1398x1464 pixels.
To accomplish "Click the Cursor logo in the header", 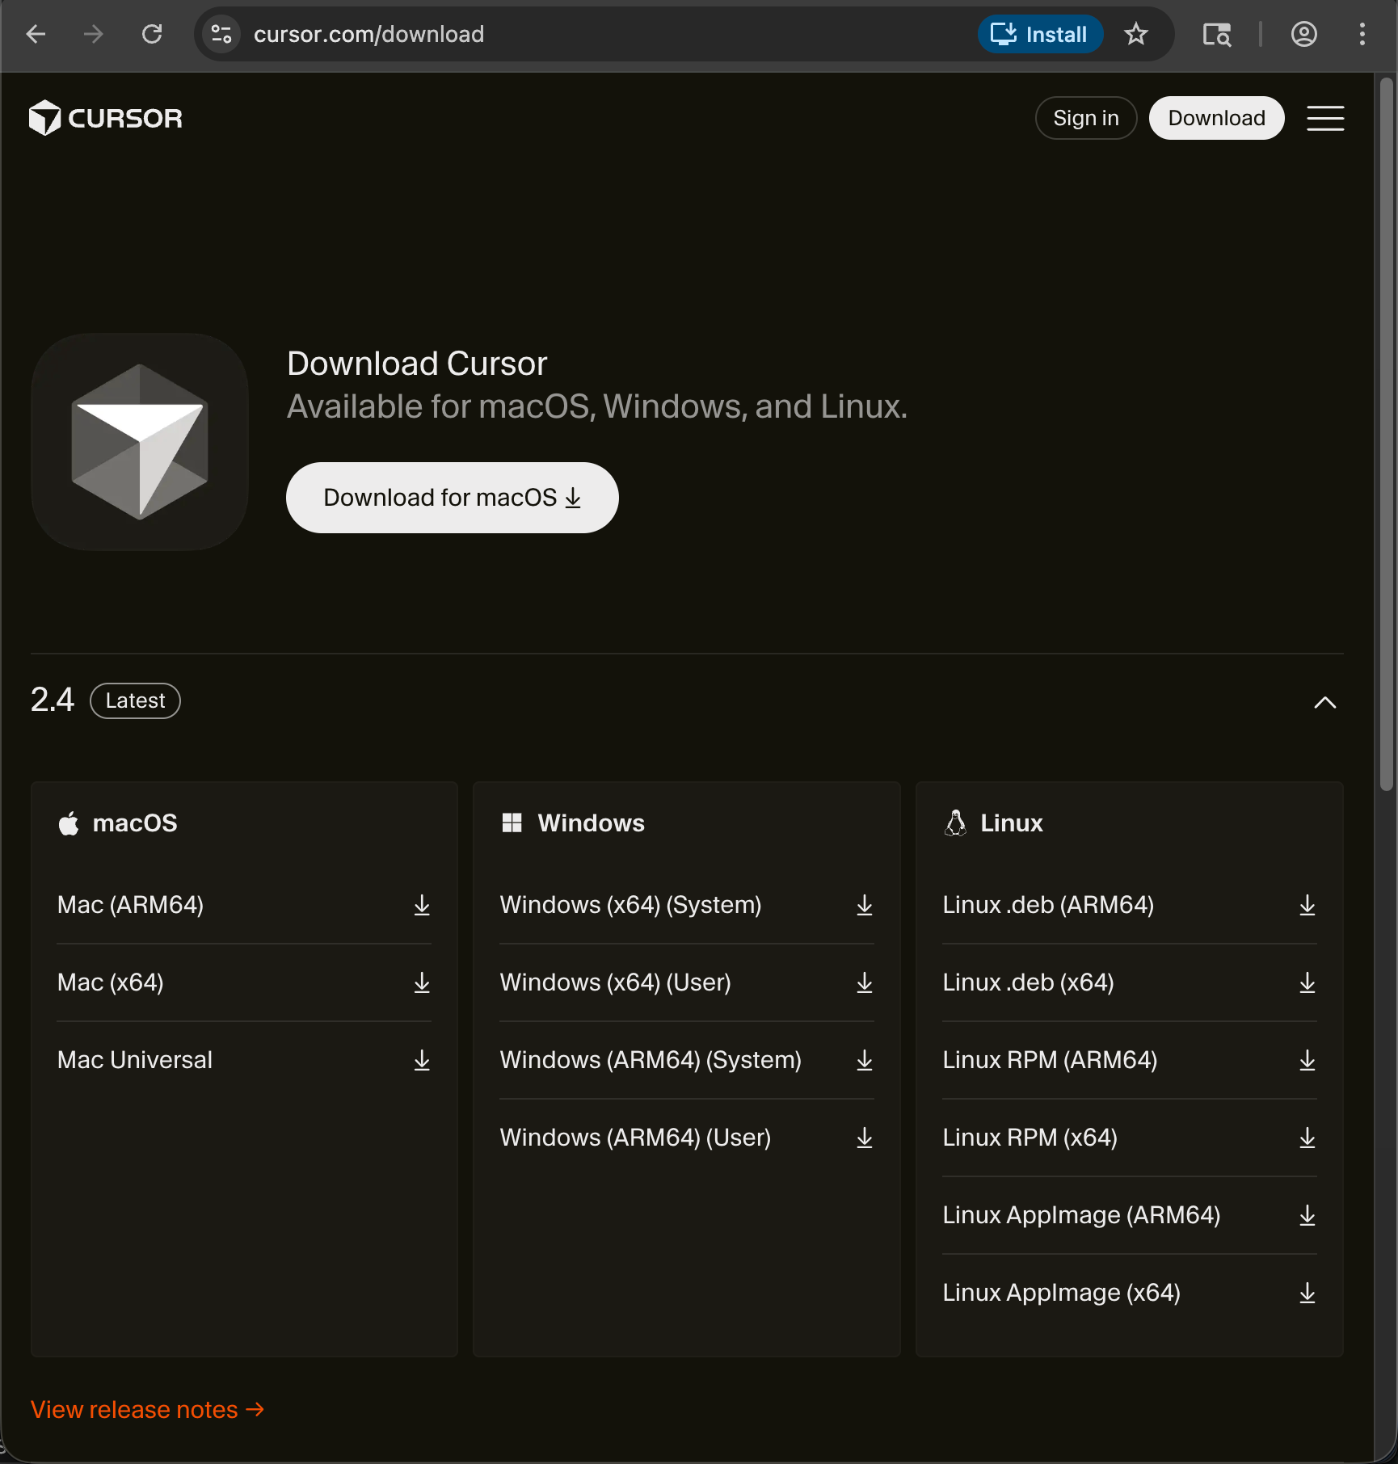I will [x=105, y=118].
